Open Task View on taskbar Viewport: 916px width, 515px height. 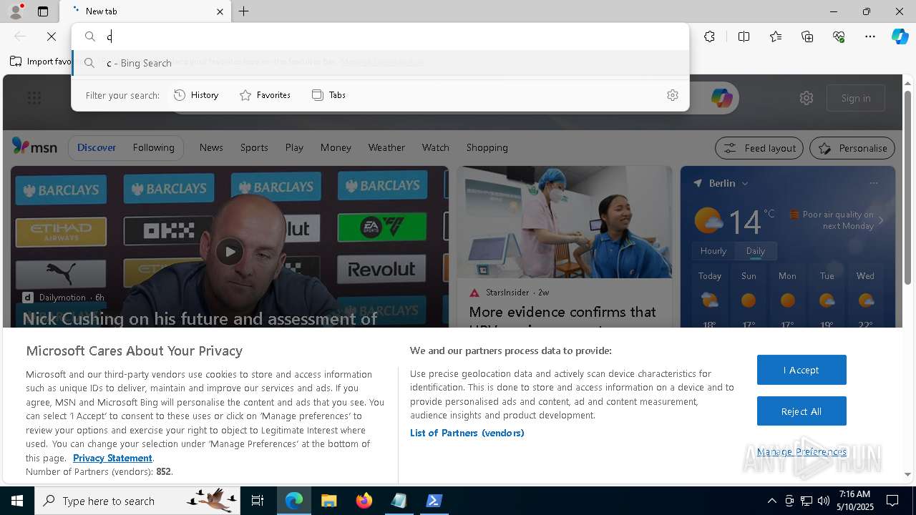258,501
